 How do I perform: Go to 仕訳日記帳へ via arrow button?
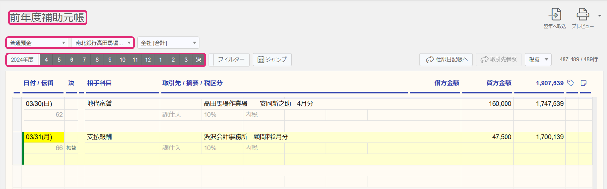point(446,60)
